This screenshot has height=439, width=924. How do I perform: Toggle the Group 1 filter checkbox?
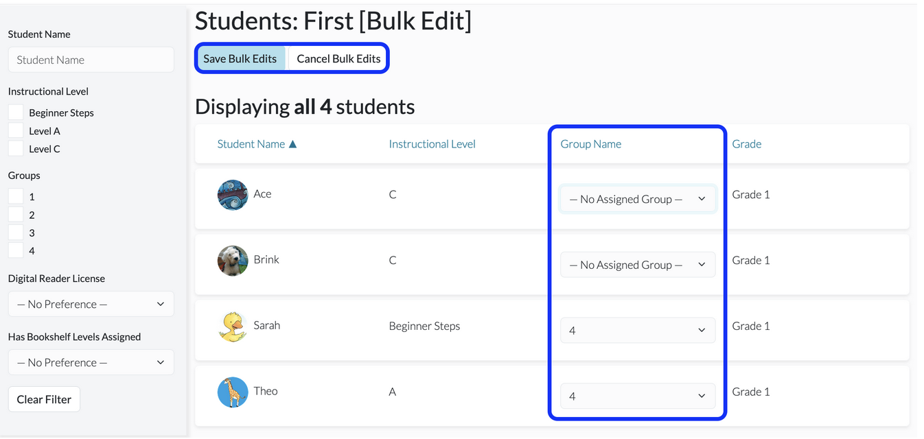point(16,196)
